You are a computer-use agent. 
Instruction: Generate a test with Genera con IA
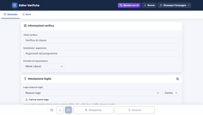pyautogui.click(x=129, y=5)
